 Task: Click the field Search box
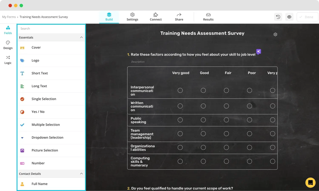point(51,29)
